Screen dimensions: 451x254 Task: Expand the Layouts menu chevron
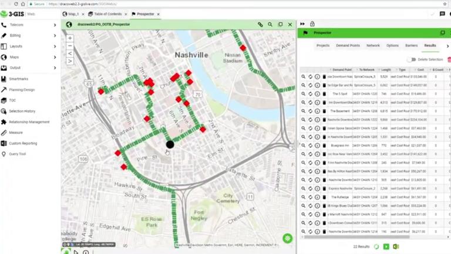[55, 46]
